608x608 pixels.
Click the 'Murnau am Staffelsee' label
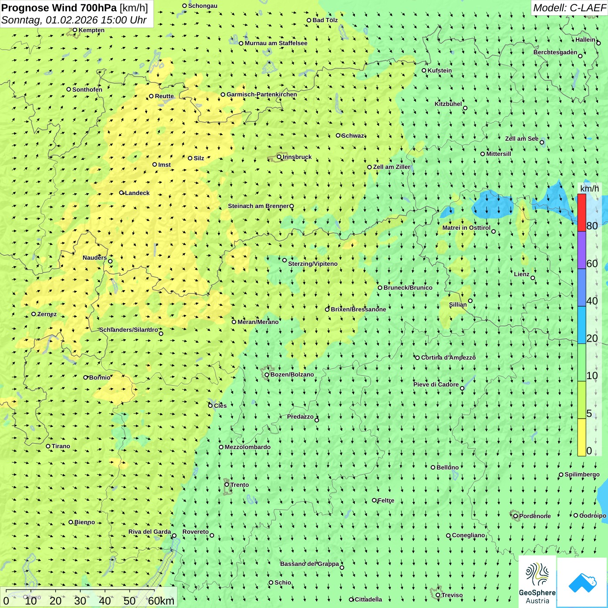click(x=276, y=43)
